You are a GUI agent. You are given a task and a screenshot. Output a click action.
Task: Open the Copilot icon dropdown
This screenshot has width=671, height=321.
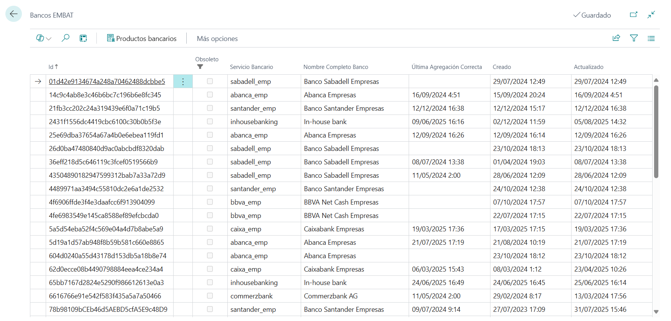tap(44, 38)
